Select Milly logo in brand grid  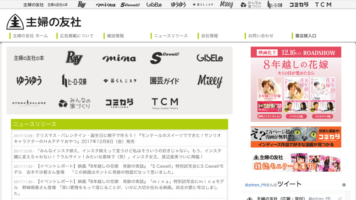click(x=210, y=81)
